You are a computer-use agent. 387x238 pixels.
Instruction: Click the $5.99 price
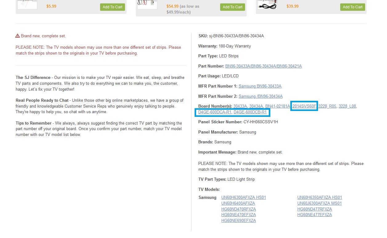(x=51, y=6)
